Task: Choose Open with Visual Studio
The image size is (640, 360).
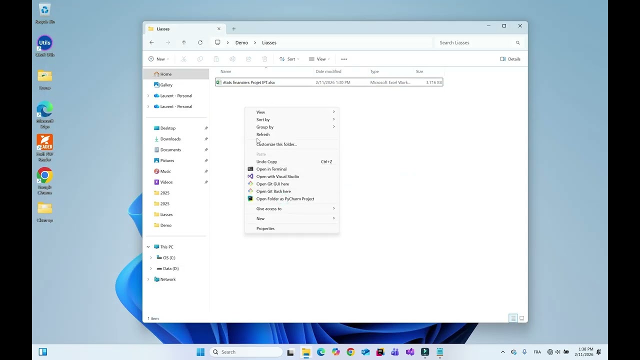Action: click(x=291, y=176)
